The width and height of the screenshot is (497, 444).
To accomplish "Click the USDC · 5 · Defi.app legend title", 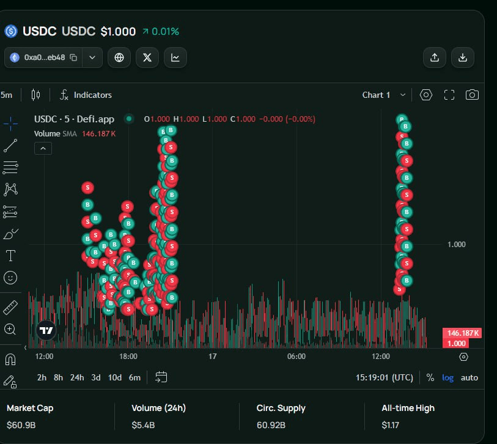I will [x=74, y=119].
